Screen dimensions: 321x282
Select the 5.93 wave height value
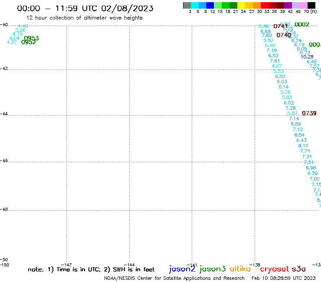point(287,97)
